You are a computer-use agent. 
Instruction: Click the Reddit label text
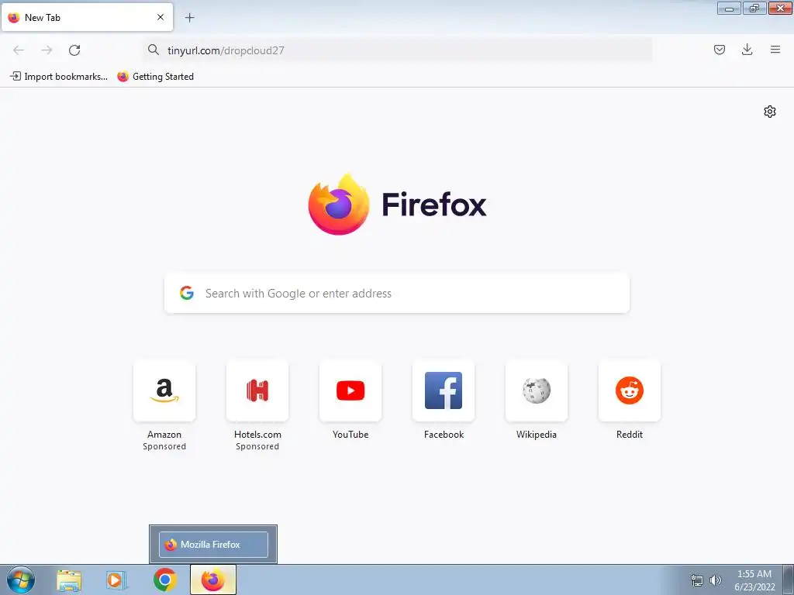(x=630, y=435)
